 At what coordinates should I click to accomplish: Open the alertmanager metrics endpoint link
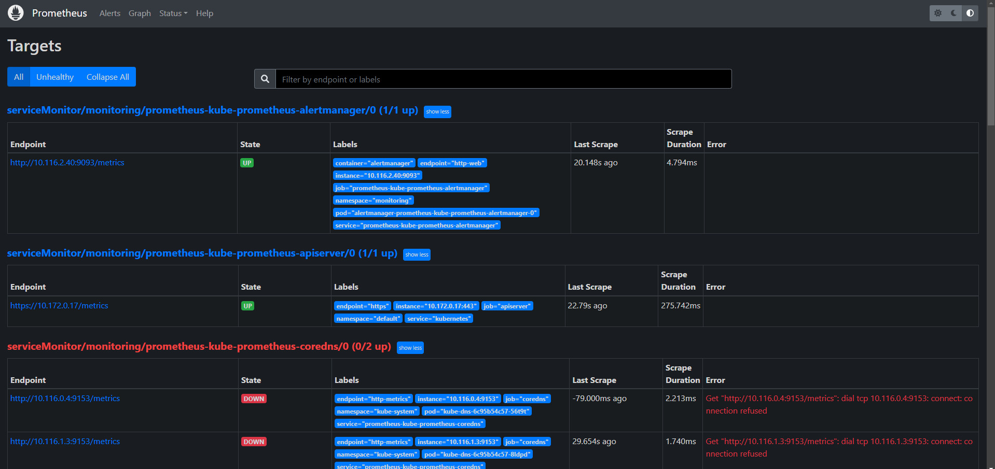point(67,162)
